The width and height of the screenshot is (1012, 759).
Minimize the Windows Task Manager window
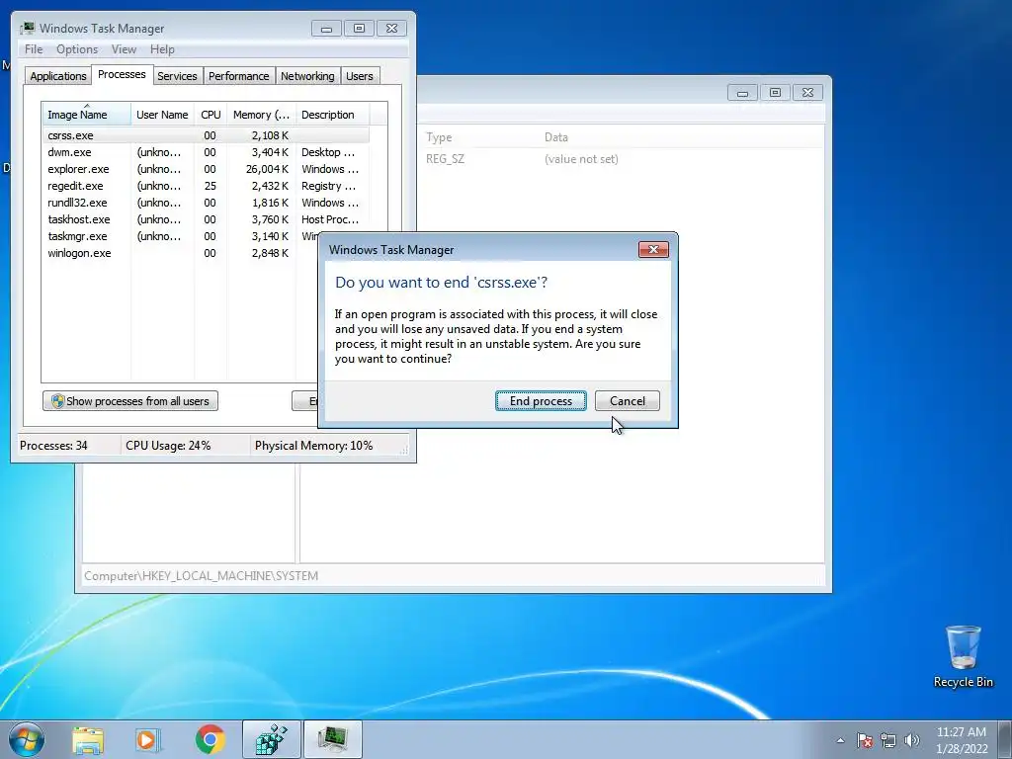click(326, 29)
